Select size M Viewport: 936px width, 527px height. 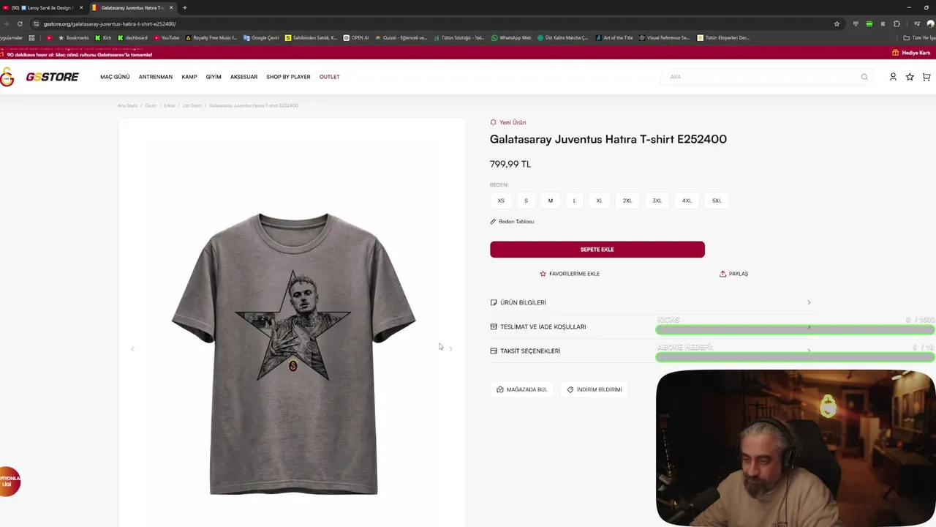point(551,201)
